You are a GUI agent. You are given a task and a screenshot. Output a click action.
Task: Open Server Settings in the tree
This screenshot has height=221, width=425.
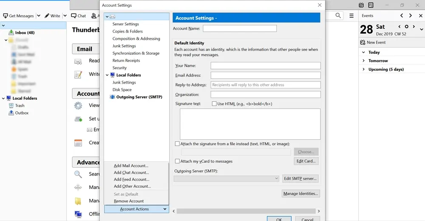pyautogui.click(x=125, y=24)
